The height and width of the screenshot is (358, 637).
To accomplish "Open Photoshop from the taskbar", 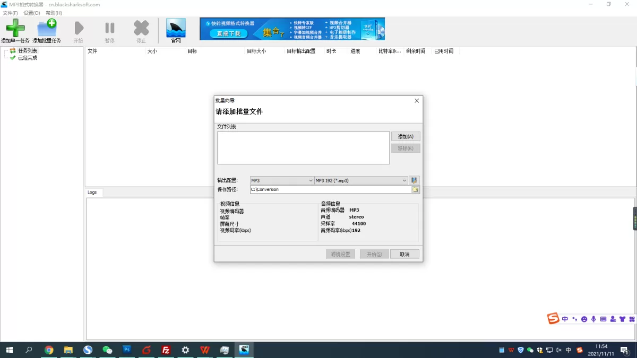I will coord(127,350).
